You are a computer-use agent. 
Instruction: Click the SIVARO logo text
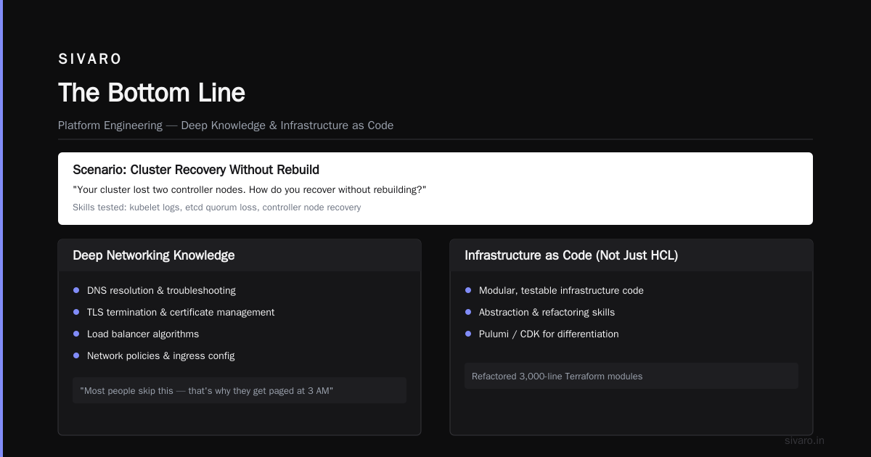coord(90,59)
